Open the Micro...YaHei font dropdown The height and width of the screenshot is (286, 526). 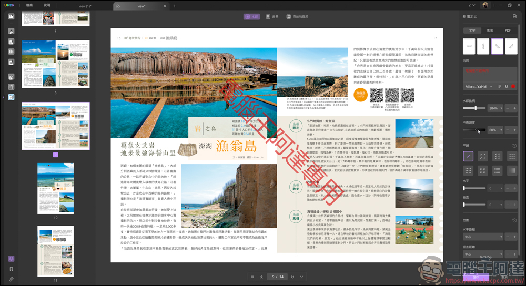[478, 87]
